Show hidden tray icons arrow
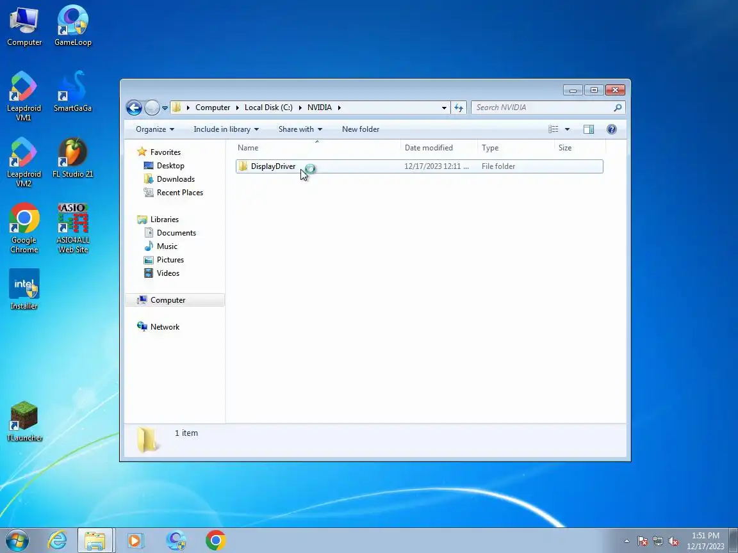Image resolution: width=738 pixels, height=553 pixels. click(627, 541)
